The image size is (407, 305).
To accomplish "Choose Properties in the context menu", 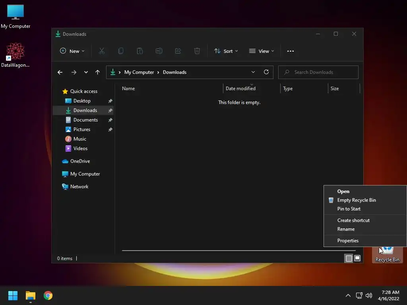I will pyautogui.click(x=365, y=241).
